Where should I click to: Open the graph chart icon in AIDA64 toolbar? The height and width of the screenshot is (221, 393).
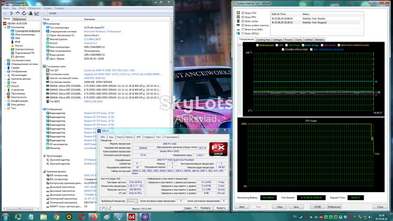pyautogui.click(x=37, y=13)
